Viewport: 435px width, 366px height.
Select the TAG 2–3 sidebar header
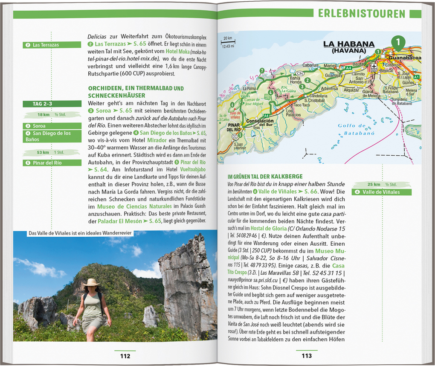pos(52,104)
